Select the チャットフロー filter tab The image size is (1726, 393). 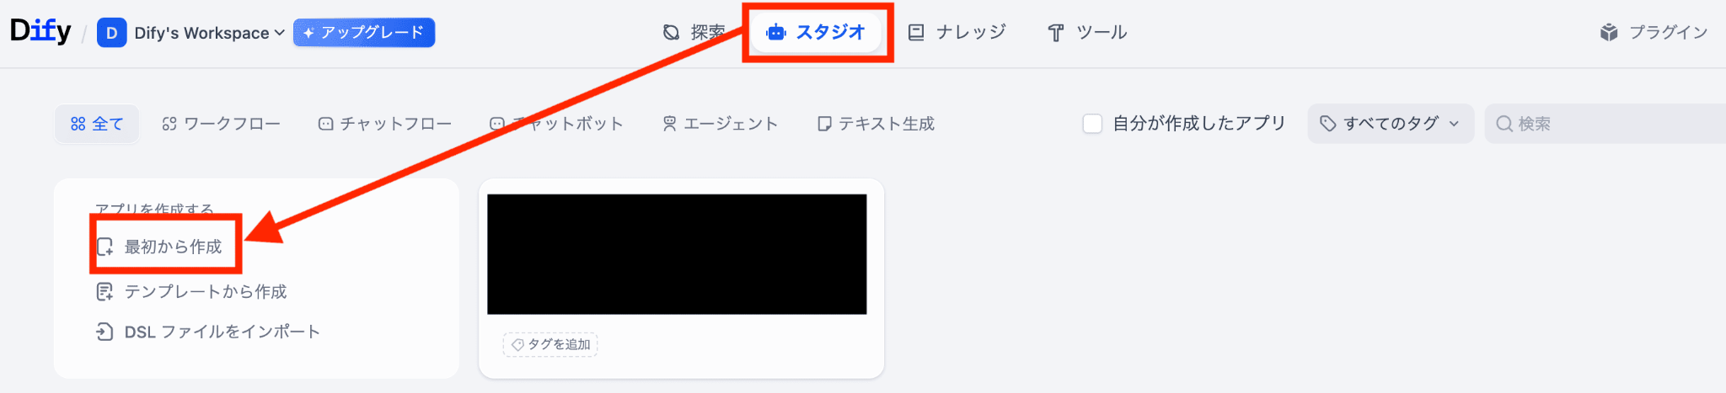pos(385,124)
